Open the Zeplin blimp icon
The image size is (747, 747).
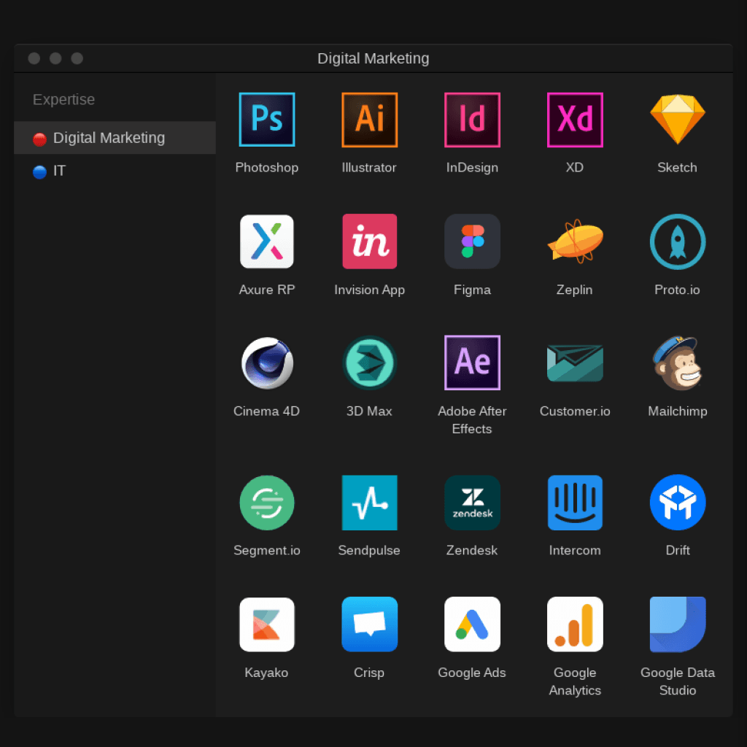pyautogui.click(x=575, y=241)
